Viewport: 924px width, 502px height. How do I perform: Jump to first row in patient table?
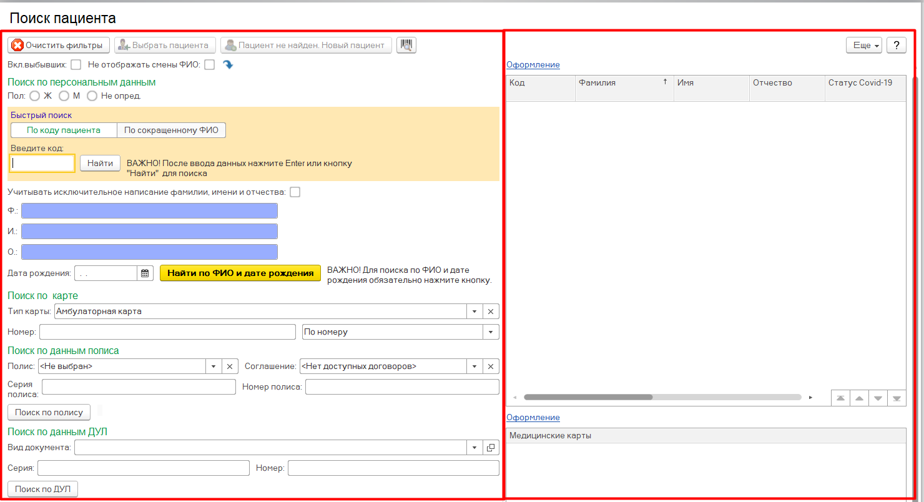coord(840,398)
